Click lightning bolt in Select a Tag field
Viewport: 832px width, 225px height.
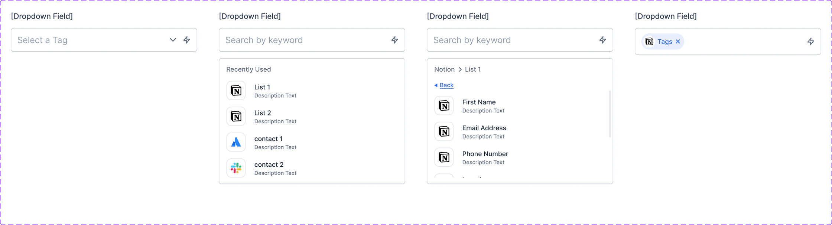tap(187, 40)
